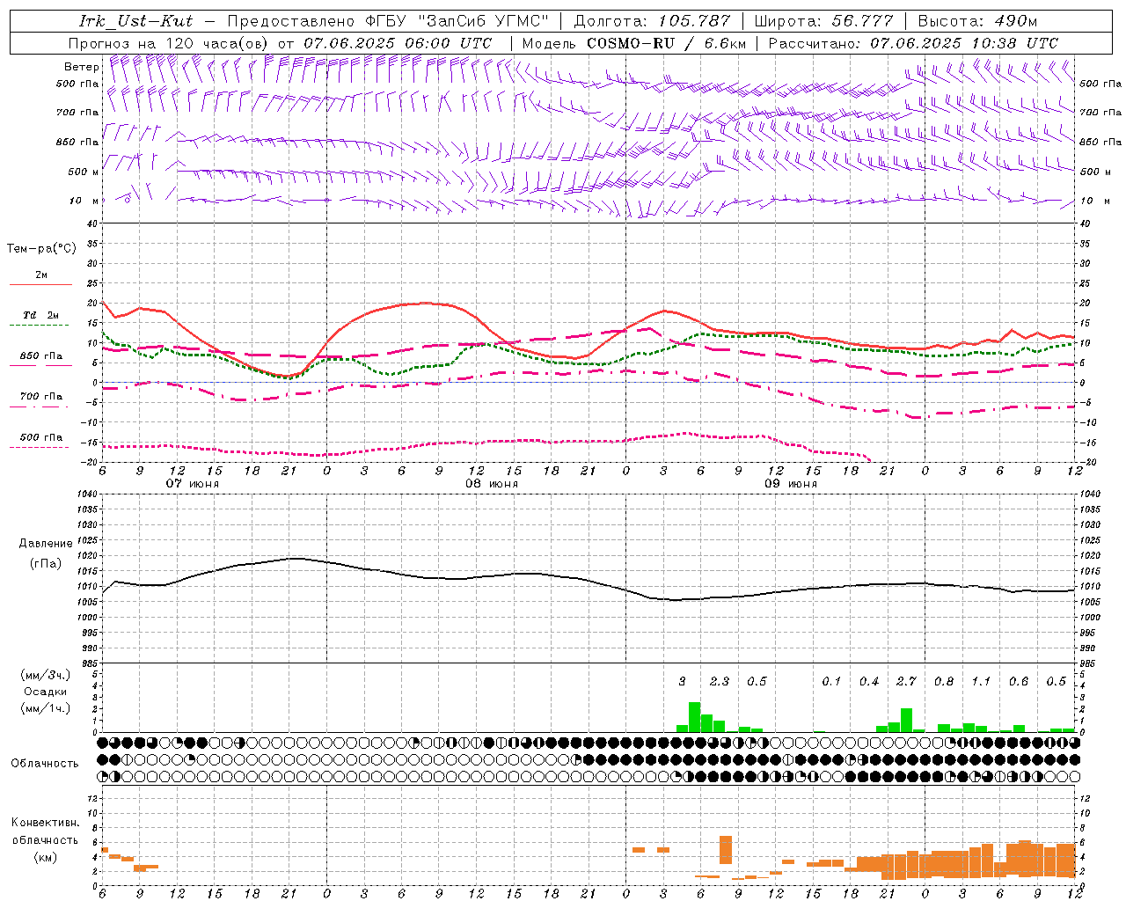
Task: Click the "Широта: 56.777" header value
Action: [823, 21]
